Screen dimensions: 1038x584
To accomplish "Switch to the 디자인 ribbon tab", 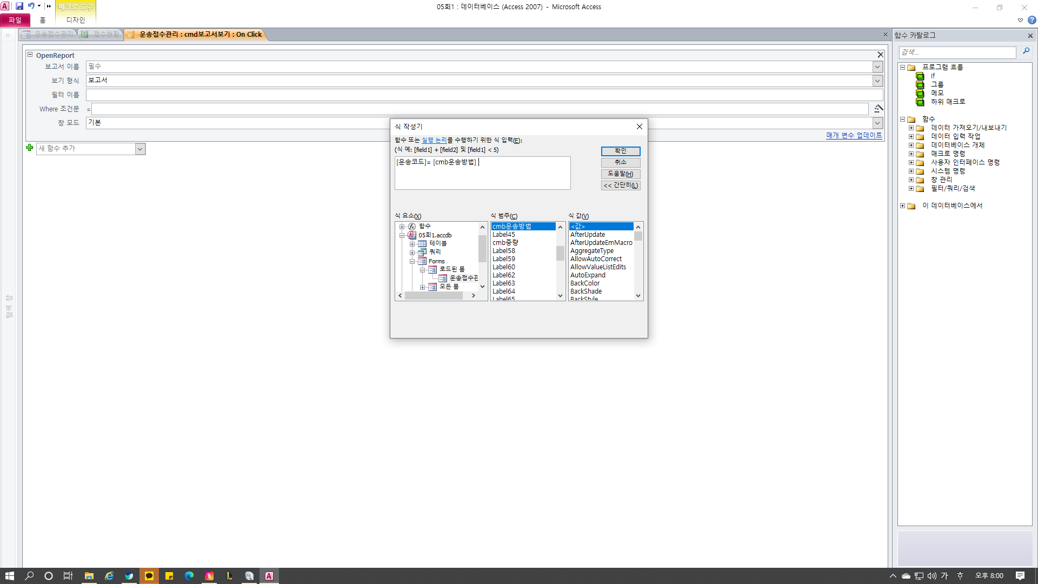I will tap(76, 20).
